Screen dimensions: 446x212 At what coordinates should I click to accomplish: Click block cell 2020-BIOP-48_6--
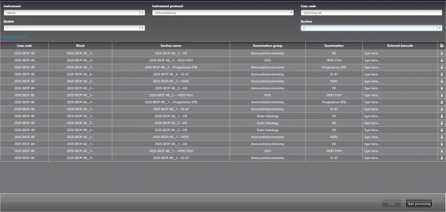click(80, 74)
